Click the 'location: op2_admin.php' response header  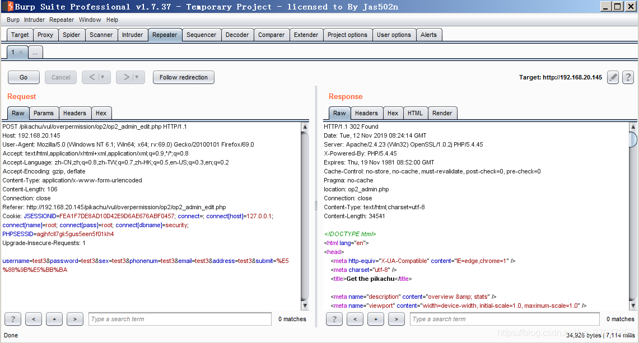point(356,190)
